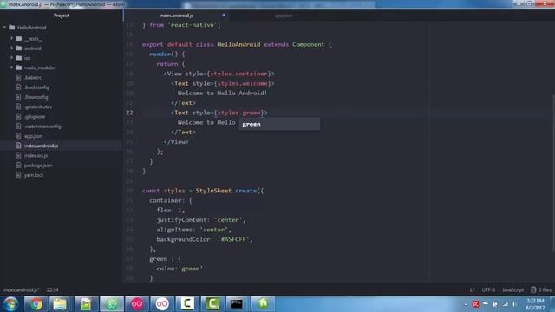Place cursor on 'HelloAndroid' class name
555x312 pixels.
click(238, 44)
